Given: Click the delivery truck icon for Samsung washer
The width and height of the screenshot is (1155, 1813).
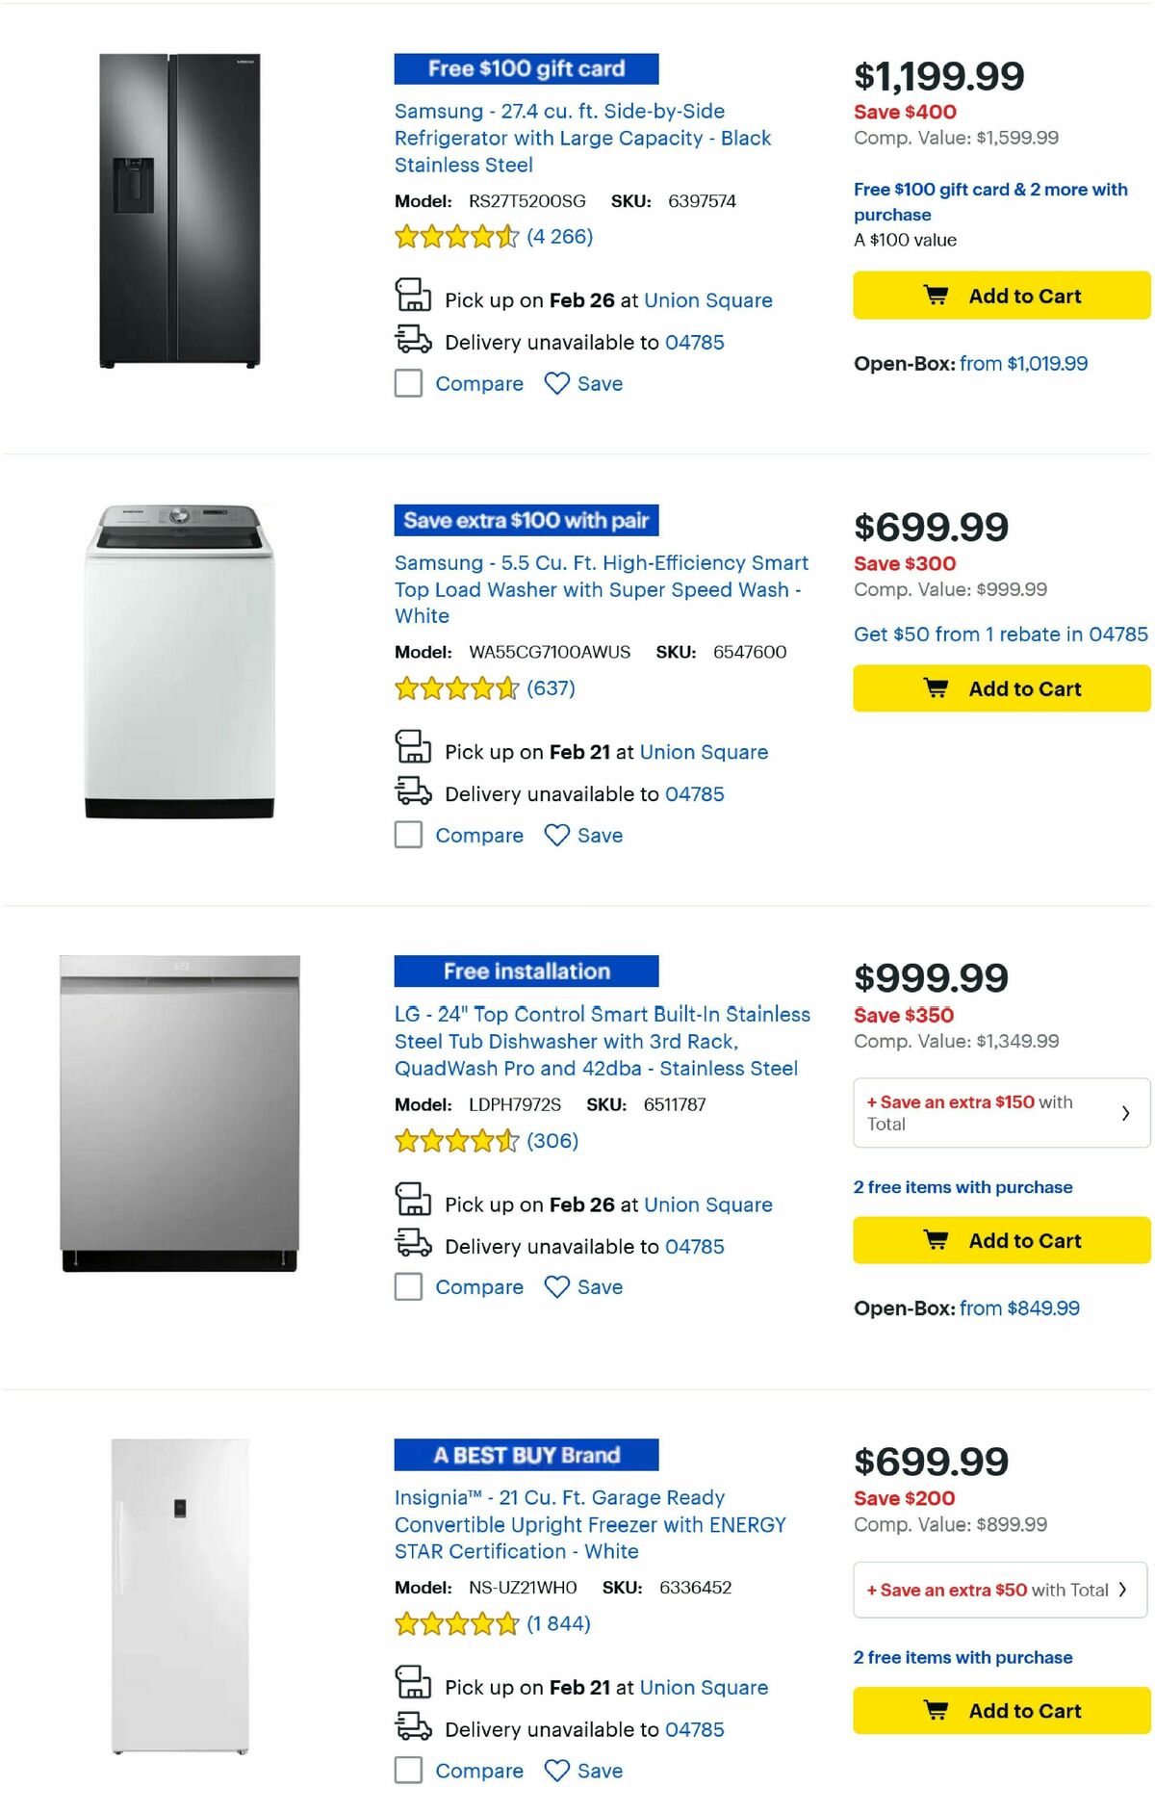Looking at the screenshot, I should pos(413,793).
